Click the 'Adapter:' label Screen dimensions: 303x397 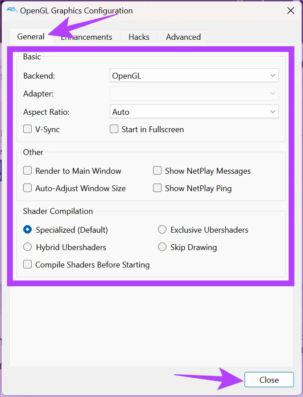pyautogui.click(x=38, y=94)
